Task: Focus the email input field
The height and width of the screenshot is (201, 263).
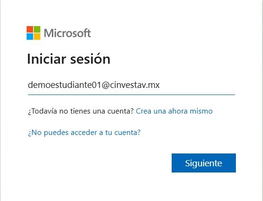Action: (131, 85)
